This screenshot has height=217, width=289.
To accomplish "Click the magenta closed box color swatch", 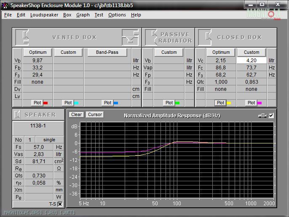I will tap(260, 103).
